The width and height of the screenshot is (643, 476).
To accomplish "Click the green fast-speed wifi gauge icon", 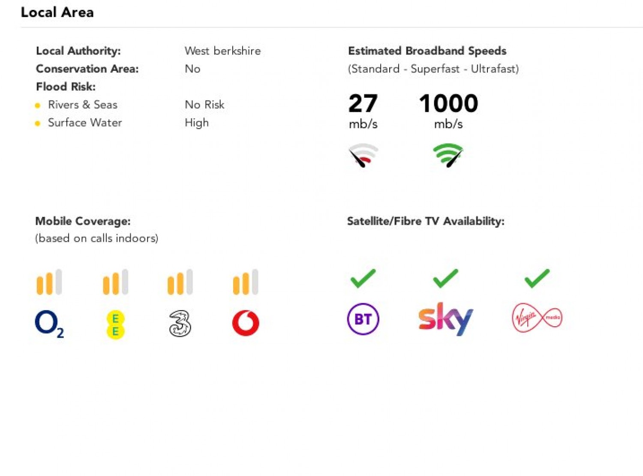I will (x=448, y=155).
